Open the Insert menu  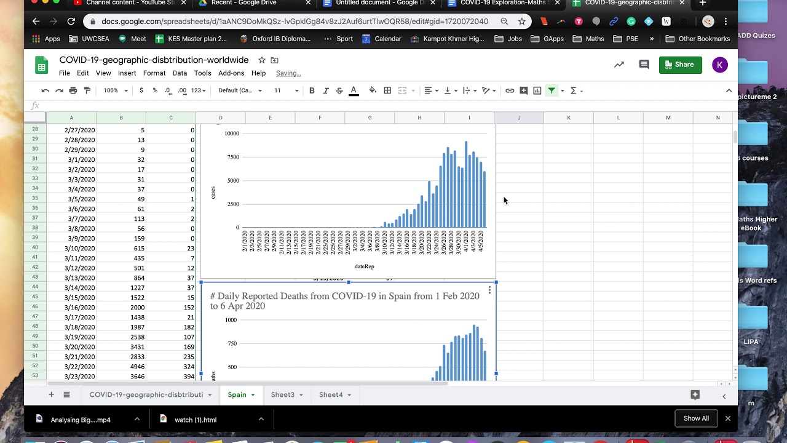click(127, 73)
